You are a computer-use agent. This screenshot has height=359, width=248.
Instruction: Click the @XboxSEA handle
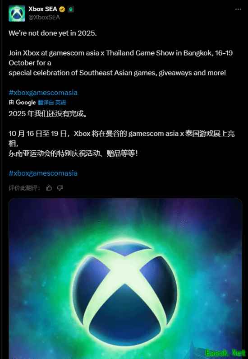44,18
